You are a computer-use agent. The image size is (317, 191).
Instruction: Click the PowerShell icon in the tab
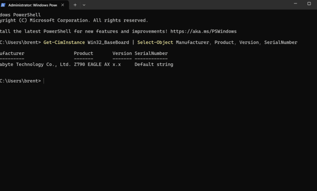[3, 5]
